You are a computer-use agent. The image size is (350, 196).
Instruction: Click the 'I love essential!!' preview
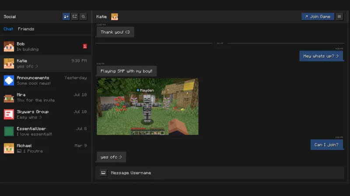click(35, 134)
